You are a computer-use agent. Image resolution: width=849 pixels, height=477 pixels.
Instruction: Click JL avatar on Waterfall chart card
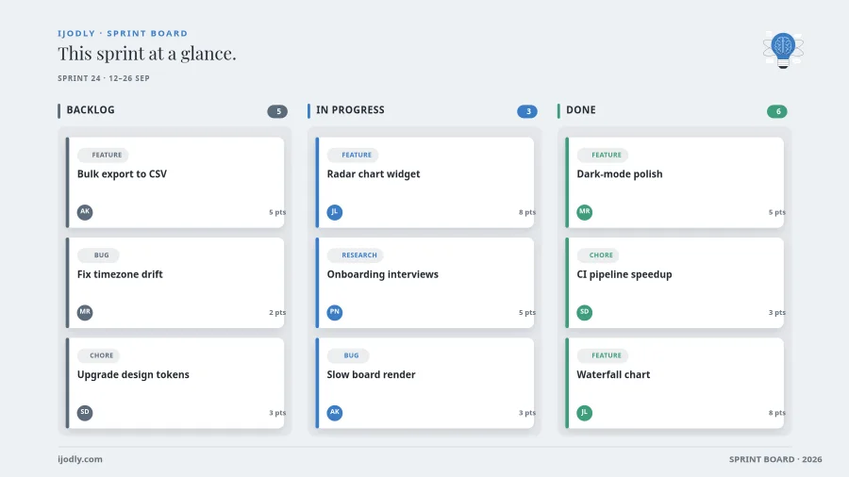click(x=584, y=413)
